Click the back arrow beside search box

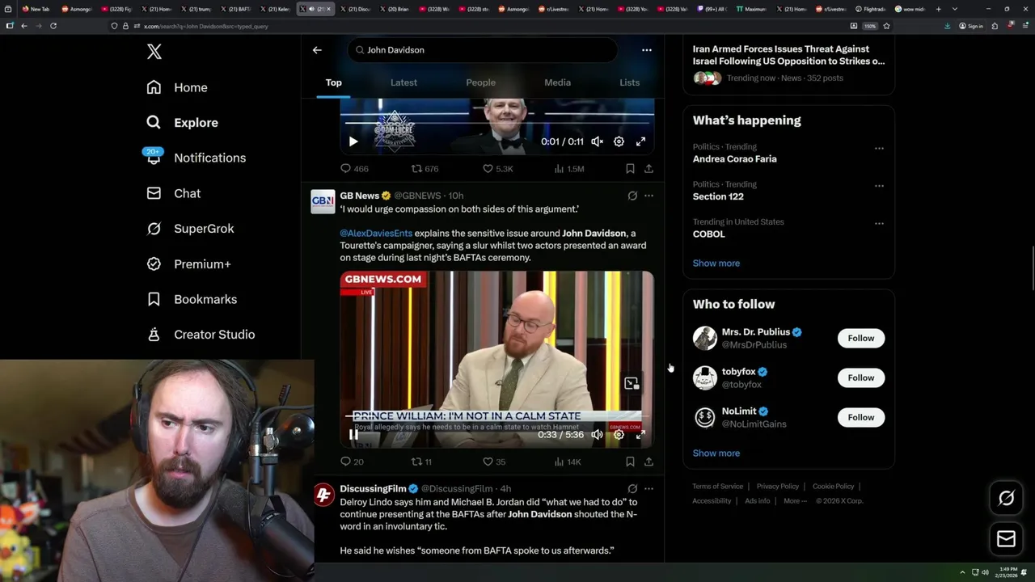coord(317,50)
